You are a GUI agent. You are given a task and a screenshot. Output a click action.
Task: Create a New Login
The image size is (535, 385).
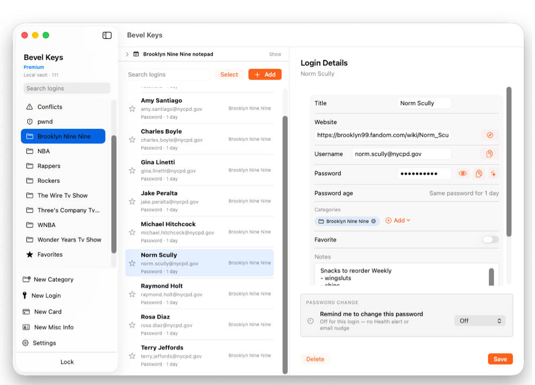42,296
